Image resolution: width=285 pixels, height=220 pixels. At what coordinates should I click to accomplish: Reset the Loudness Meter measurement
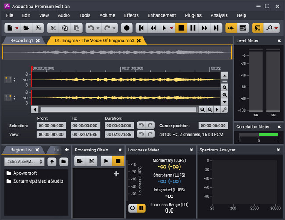point(132,208)
